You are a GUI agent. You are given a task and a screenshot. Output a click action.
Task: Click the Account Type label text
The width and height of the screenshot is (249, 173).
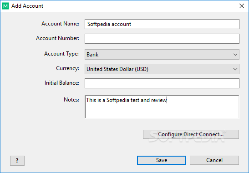click(x=61, y=54)
